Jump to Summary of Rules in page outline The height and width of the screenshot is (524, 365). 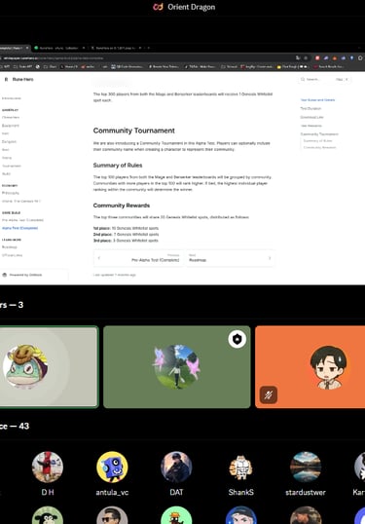[x=317, y=140]
